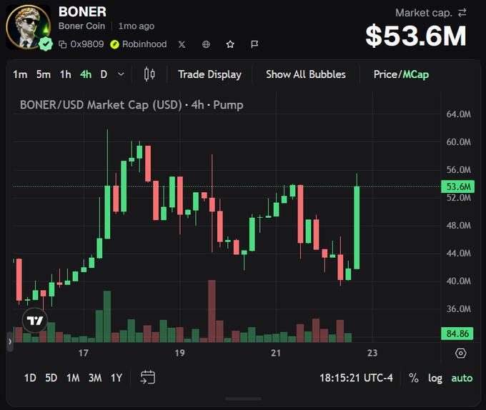
Task: Copy the 0x9809 contract address
Action: 63,44
